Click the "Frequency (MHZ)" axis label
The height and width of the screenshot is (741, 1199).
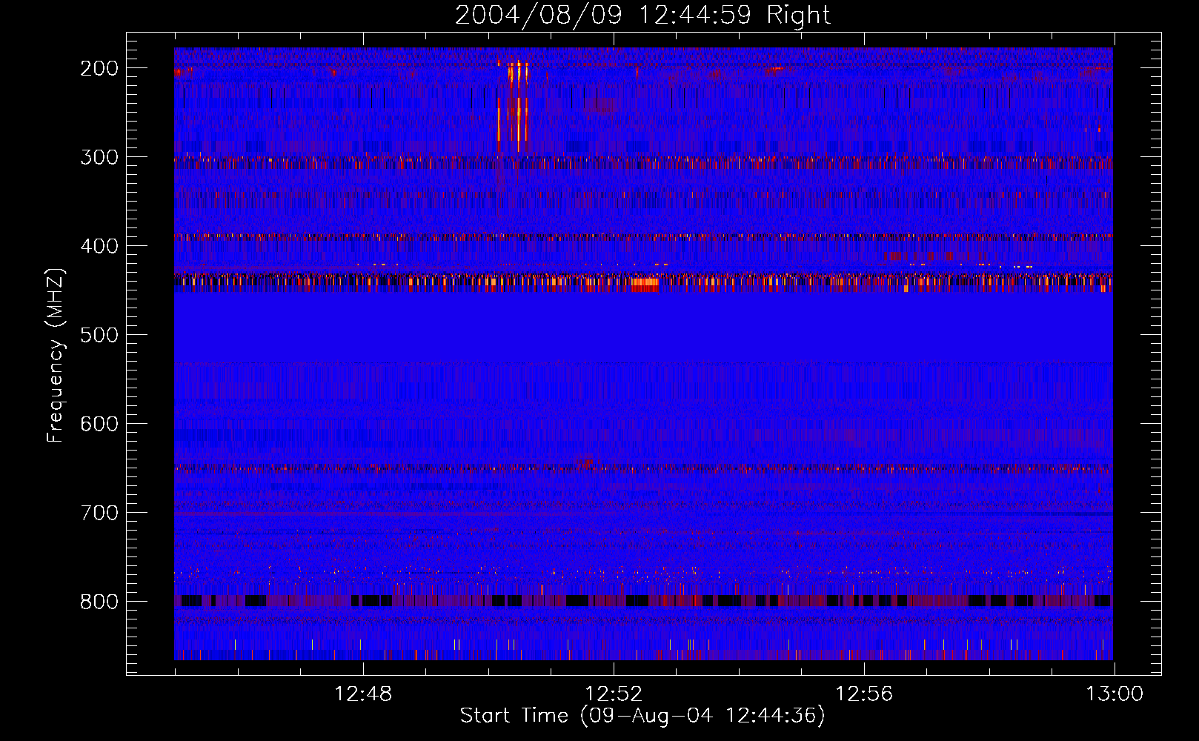56,356
